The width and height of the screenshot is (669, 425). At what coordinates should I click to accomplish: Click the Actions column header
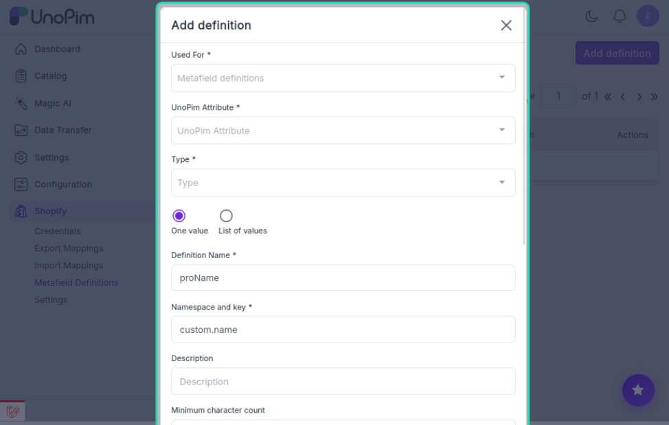click(633, 135)
